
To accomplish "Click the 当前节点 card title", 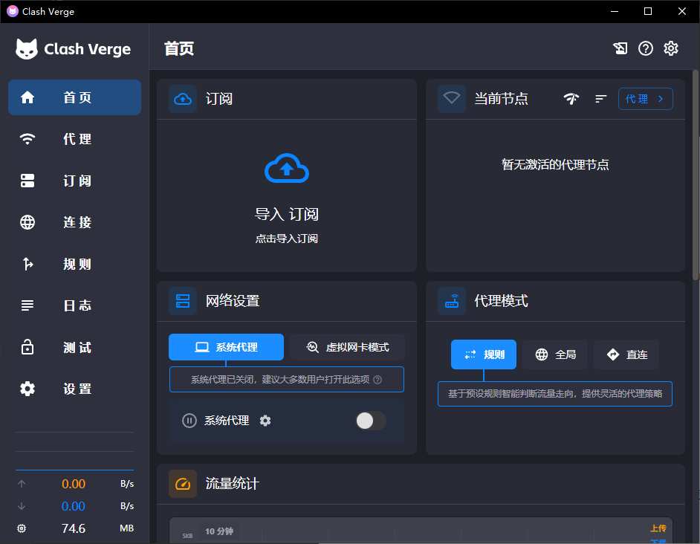I will 501,99.
